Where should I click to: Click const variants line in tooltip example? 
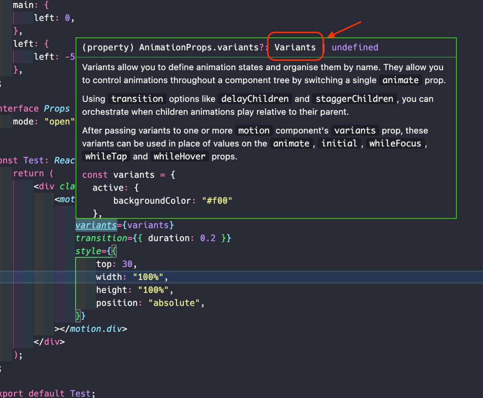(x=129, y=175)
